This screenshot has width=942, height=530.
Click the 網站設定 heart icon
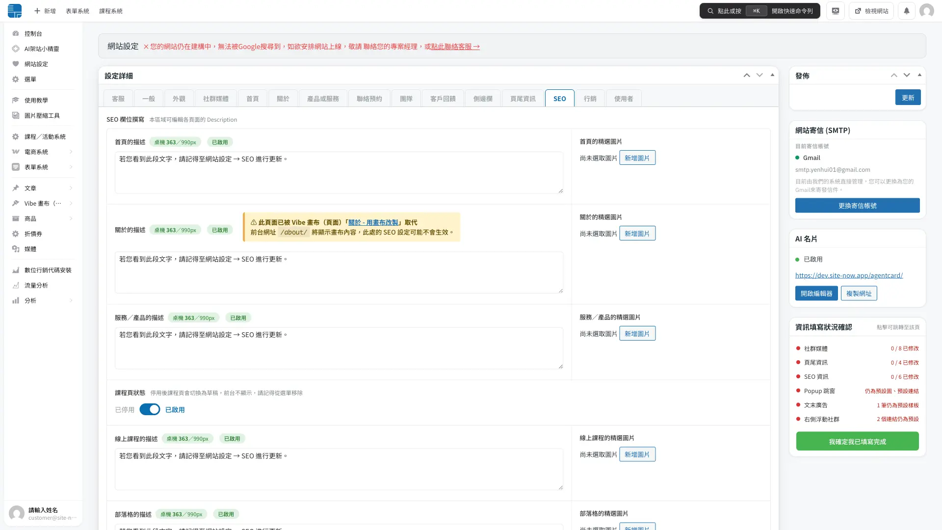[x=16, y=64]
